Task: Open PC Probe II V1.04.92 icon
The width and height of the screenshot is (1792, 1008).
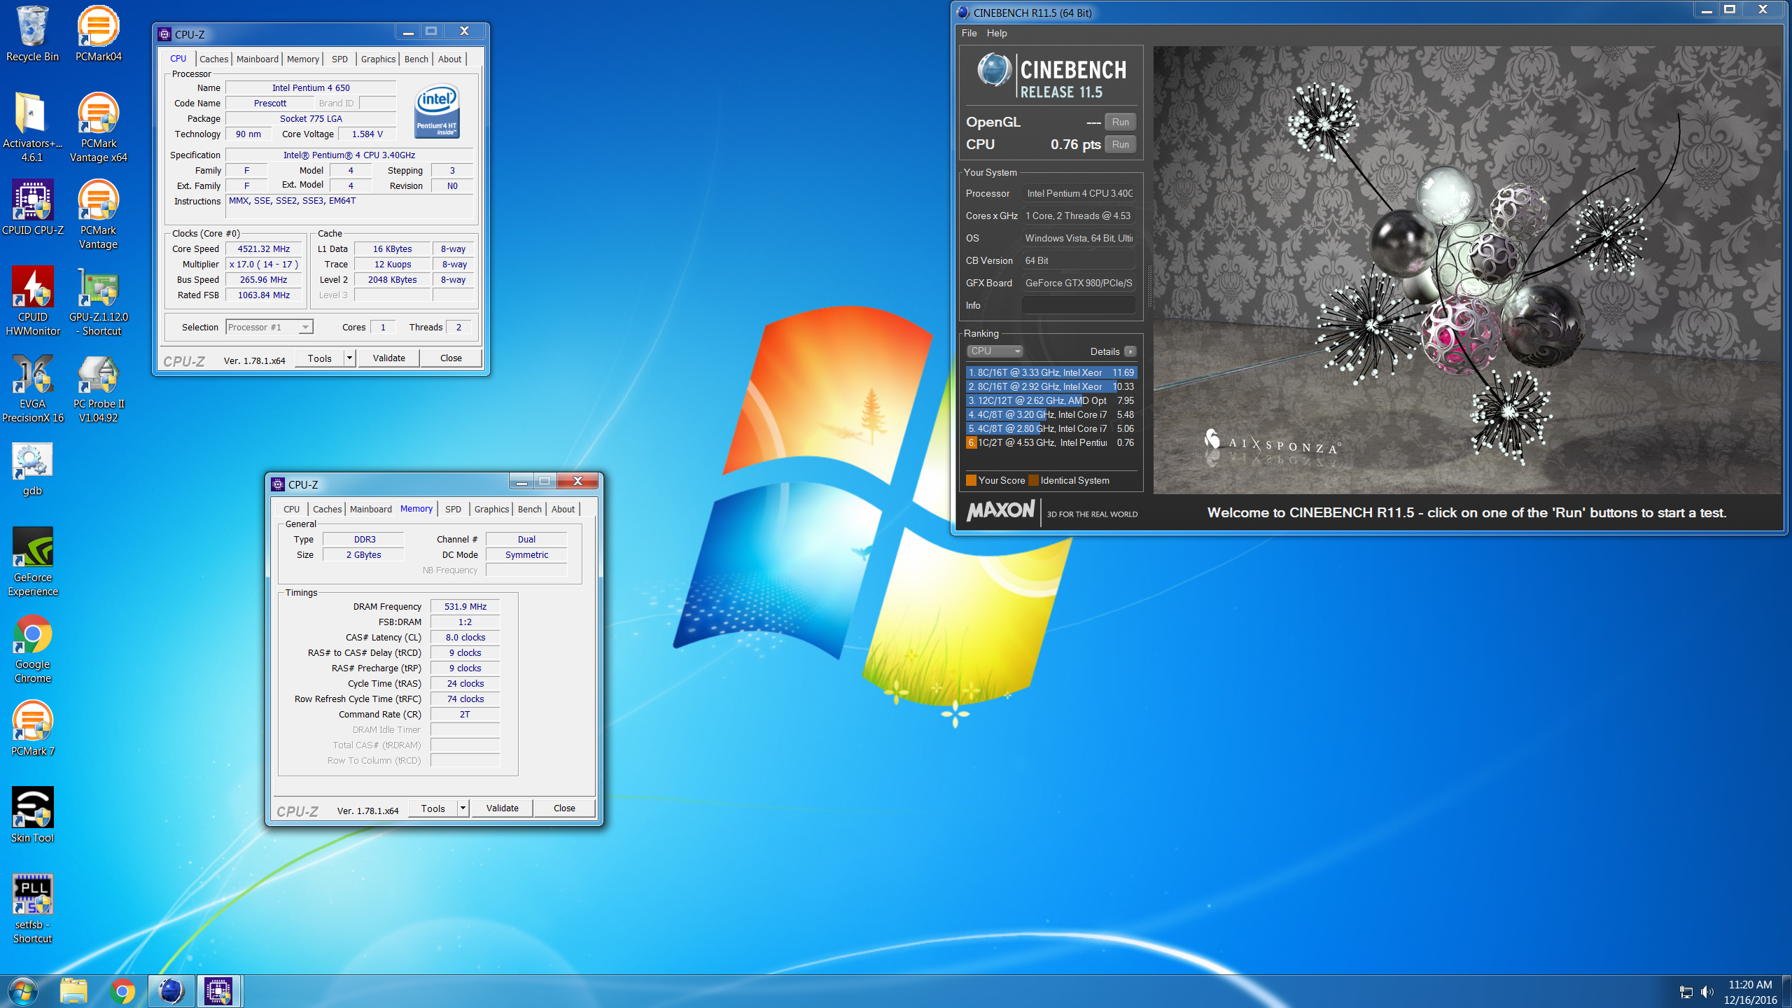Action: coord(98,388)
